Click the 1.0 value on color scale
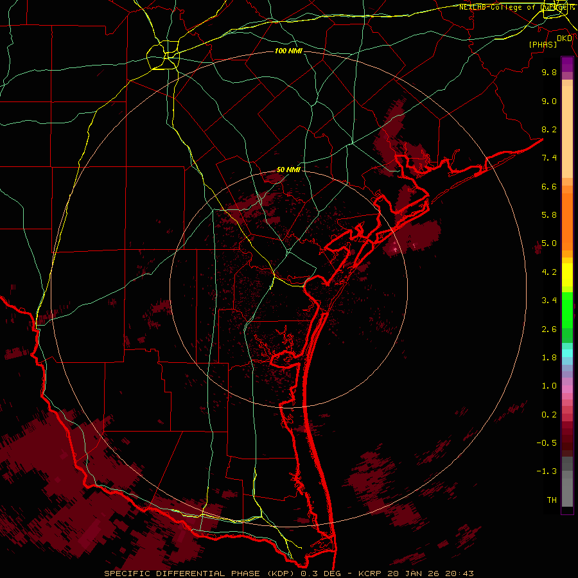Image resolution: width=578 pixels, height=578 pixels. coord(549,386)
